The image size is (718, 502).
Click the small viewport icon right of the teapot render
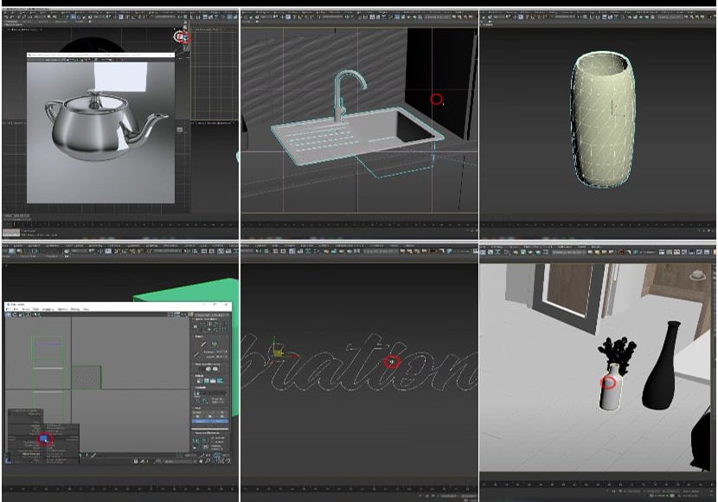(181, 130)
